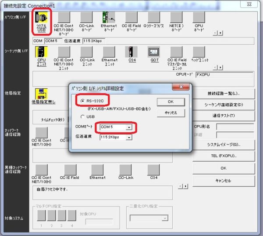Choose the RS-232C radio button

82,101
